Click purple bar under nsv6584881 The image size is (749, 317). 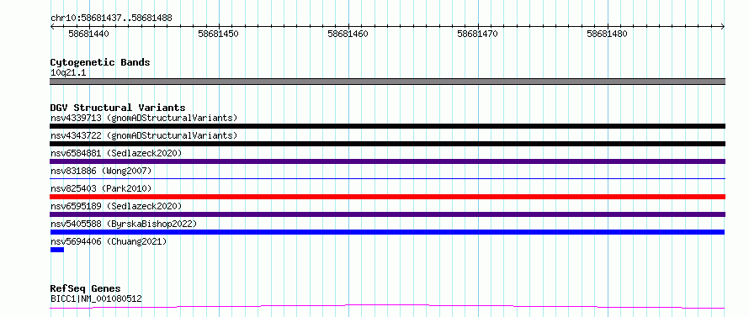pos(387,161)
